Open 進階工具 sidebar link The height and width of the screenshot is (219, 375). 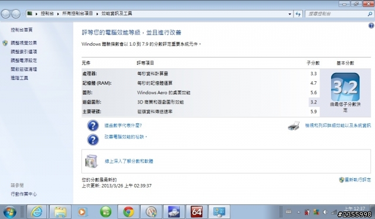19,78
